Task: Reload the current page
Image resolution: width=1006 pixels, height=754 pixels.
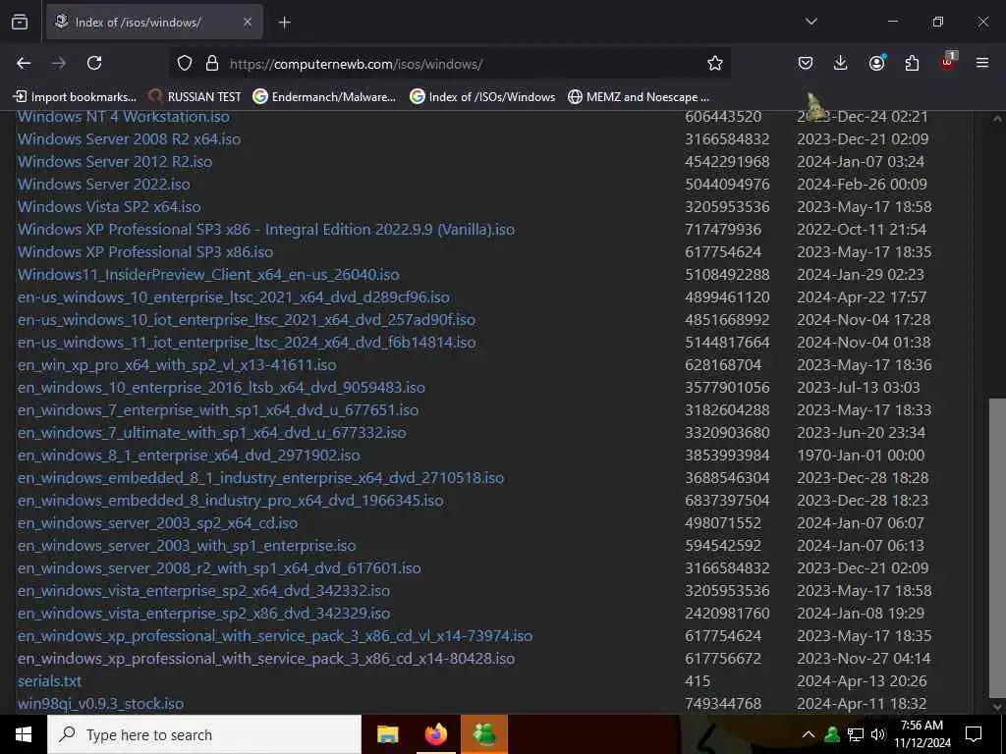Action: [94, 63]
